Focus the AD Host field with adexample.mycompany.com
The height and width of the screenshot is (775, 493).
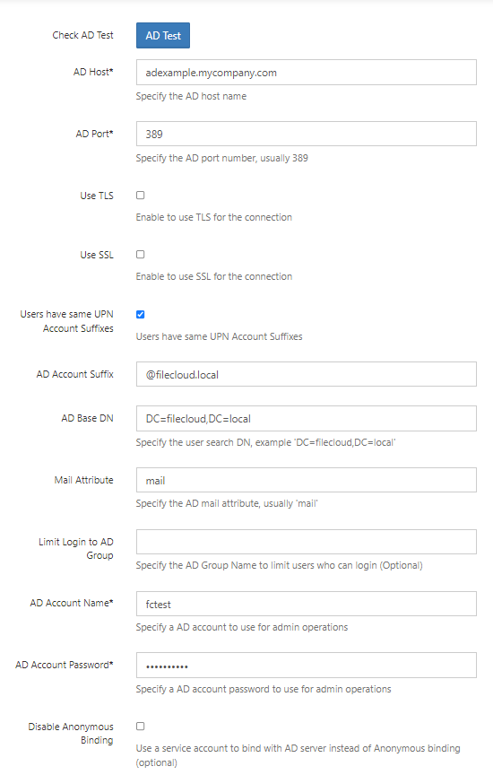tap(307, 73)
